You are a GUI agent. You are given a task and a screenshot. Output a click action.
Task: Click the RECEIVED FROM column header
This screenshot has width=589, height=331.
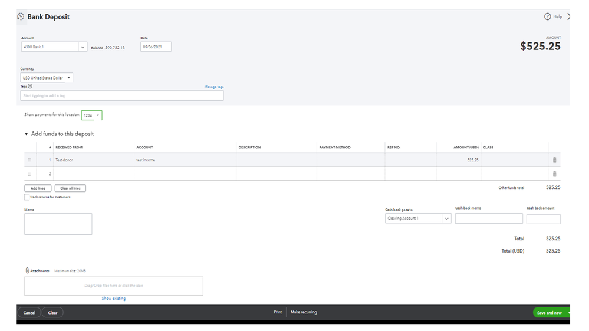click(x=69, y=147)
